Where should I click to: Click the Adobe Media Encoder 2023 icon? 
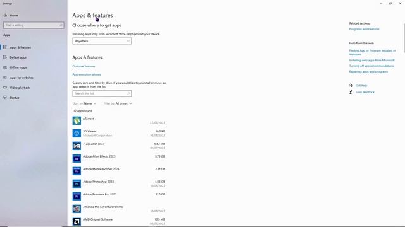point(77,171)
